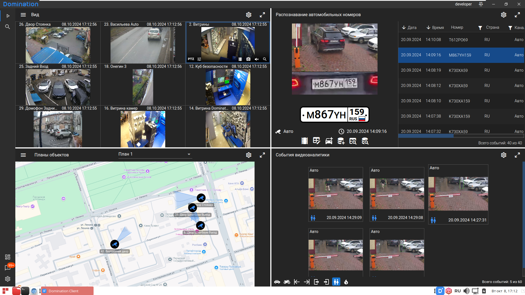Add vehicle to list icon
This screenshot has width=525, height=295.
tap(329, 141)
